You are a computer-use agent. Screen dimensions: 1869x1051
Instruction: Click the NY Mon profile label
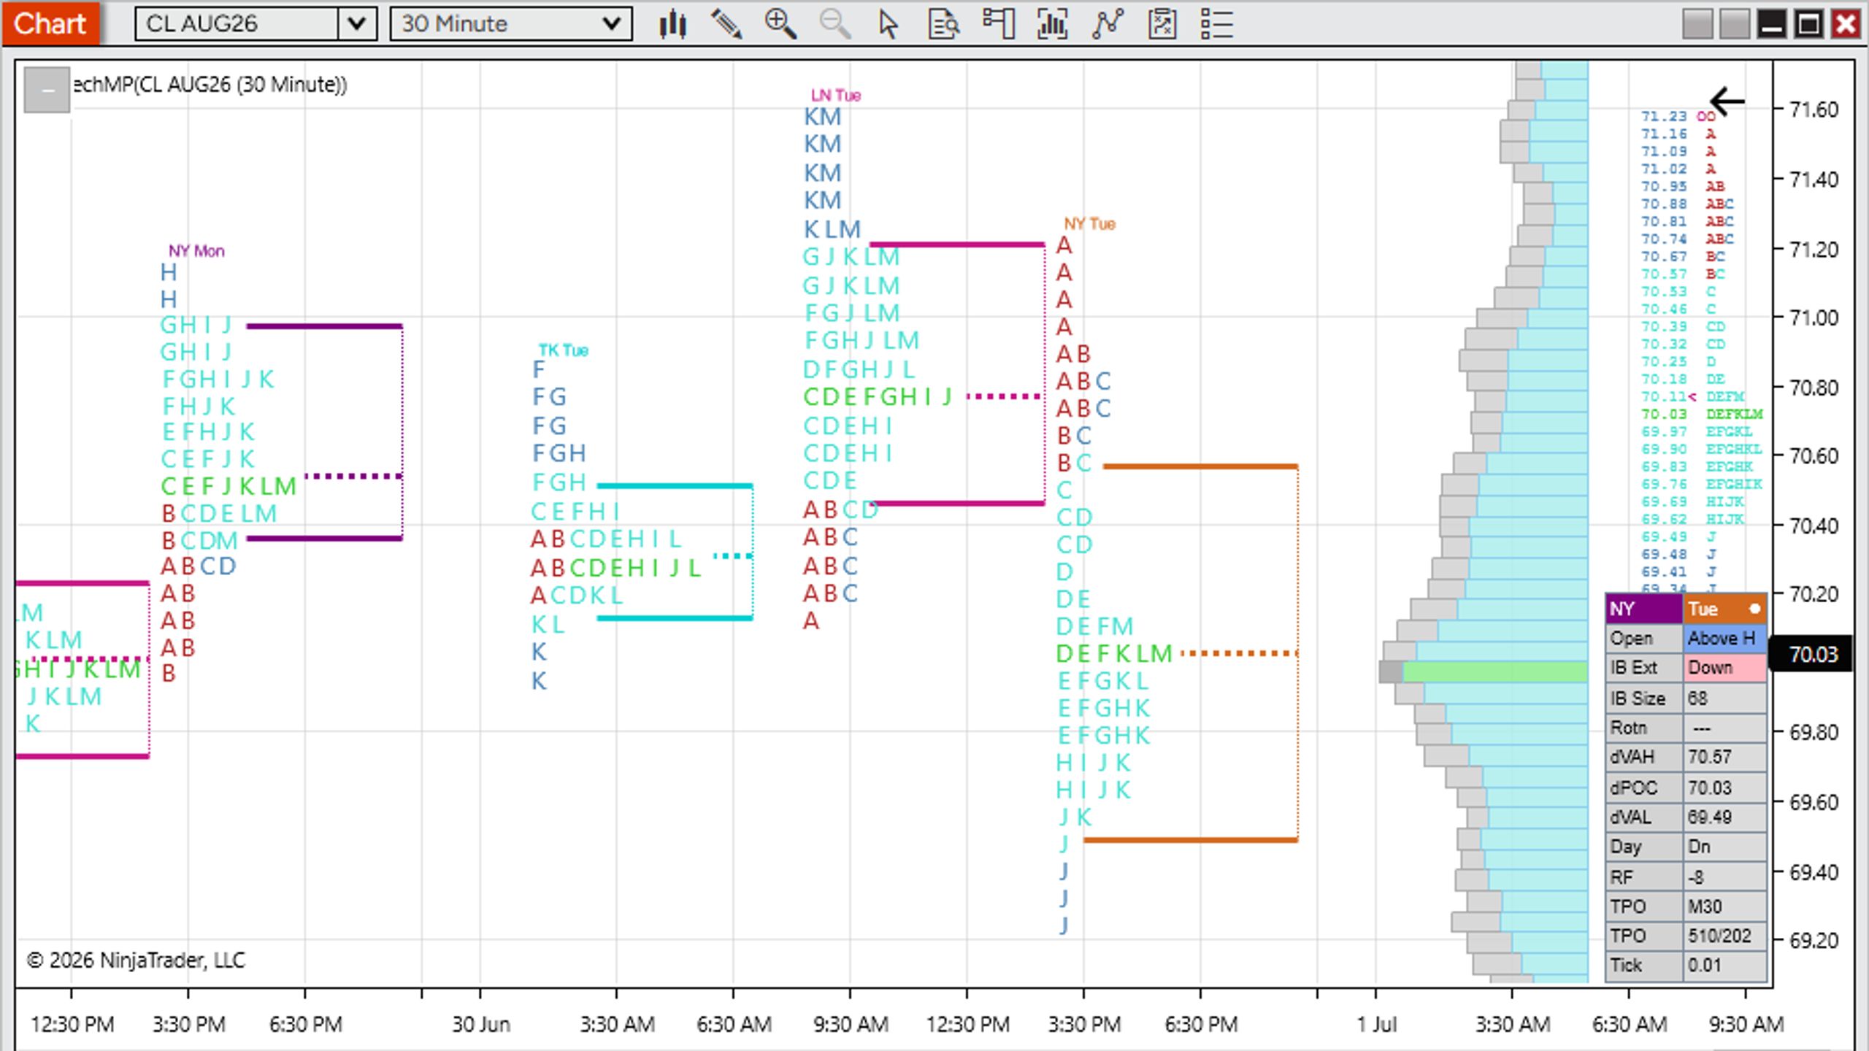196,251
